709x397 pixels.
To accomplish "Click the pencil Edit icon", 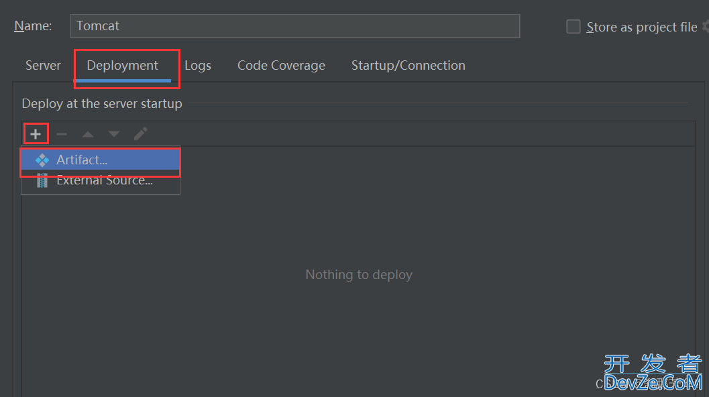I will point(141,134).
